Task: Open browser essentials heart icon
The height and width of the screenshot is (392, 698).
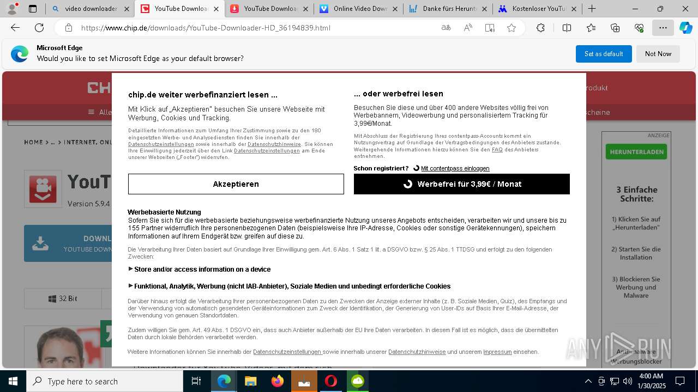Action: click(639, 28)
